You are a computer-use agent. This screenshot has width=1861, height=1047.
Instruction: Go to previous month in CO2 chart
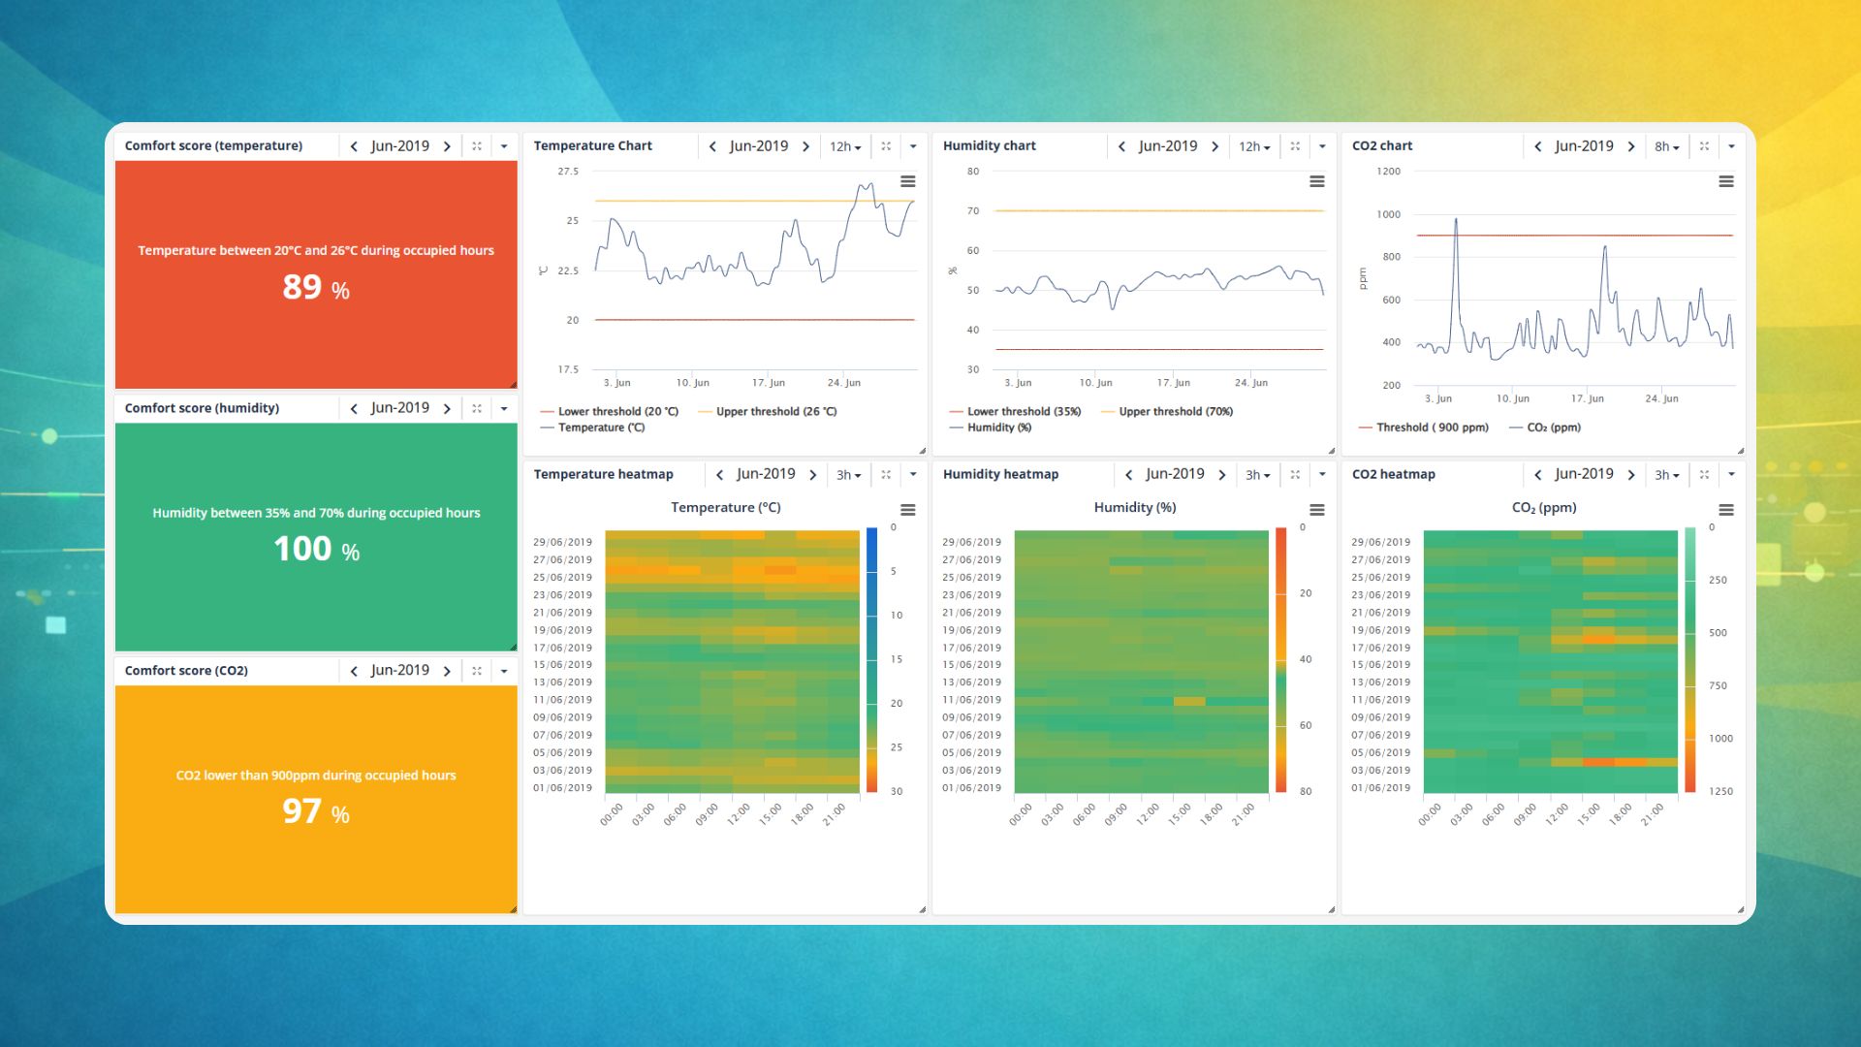point(1538,146)
